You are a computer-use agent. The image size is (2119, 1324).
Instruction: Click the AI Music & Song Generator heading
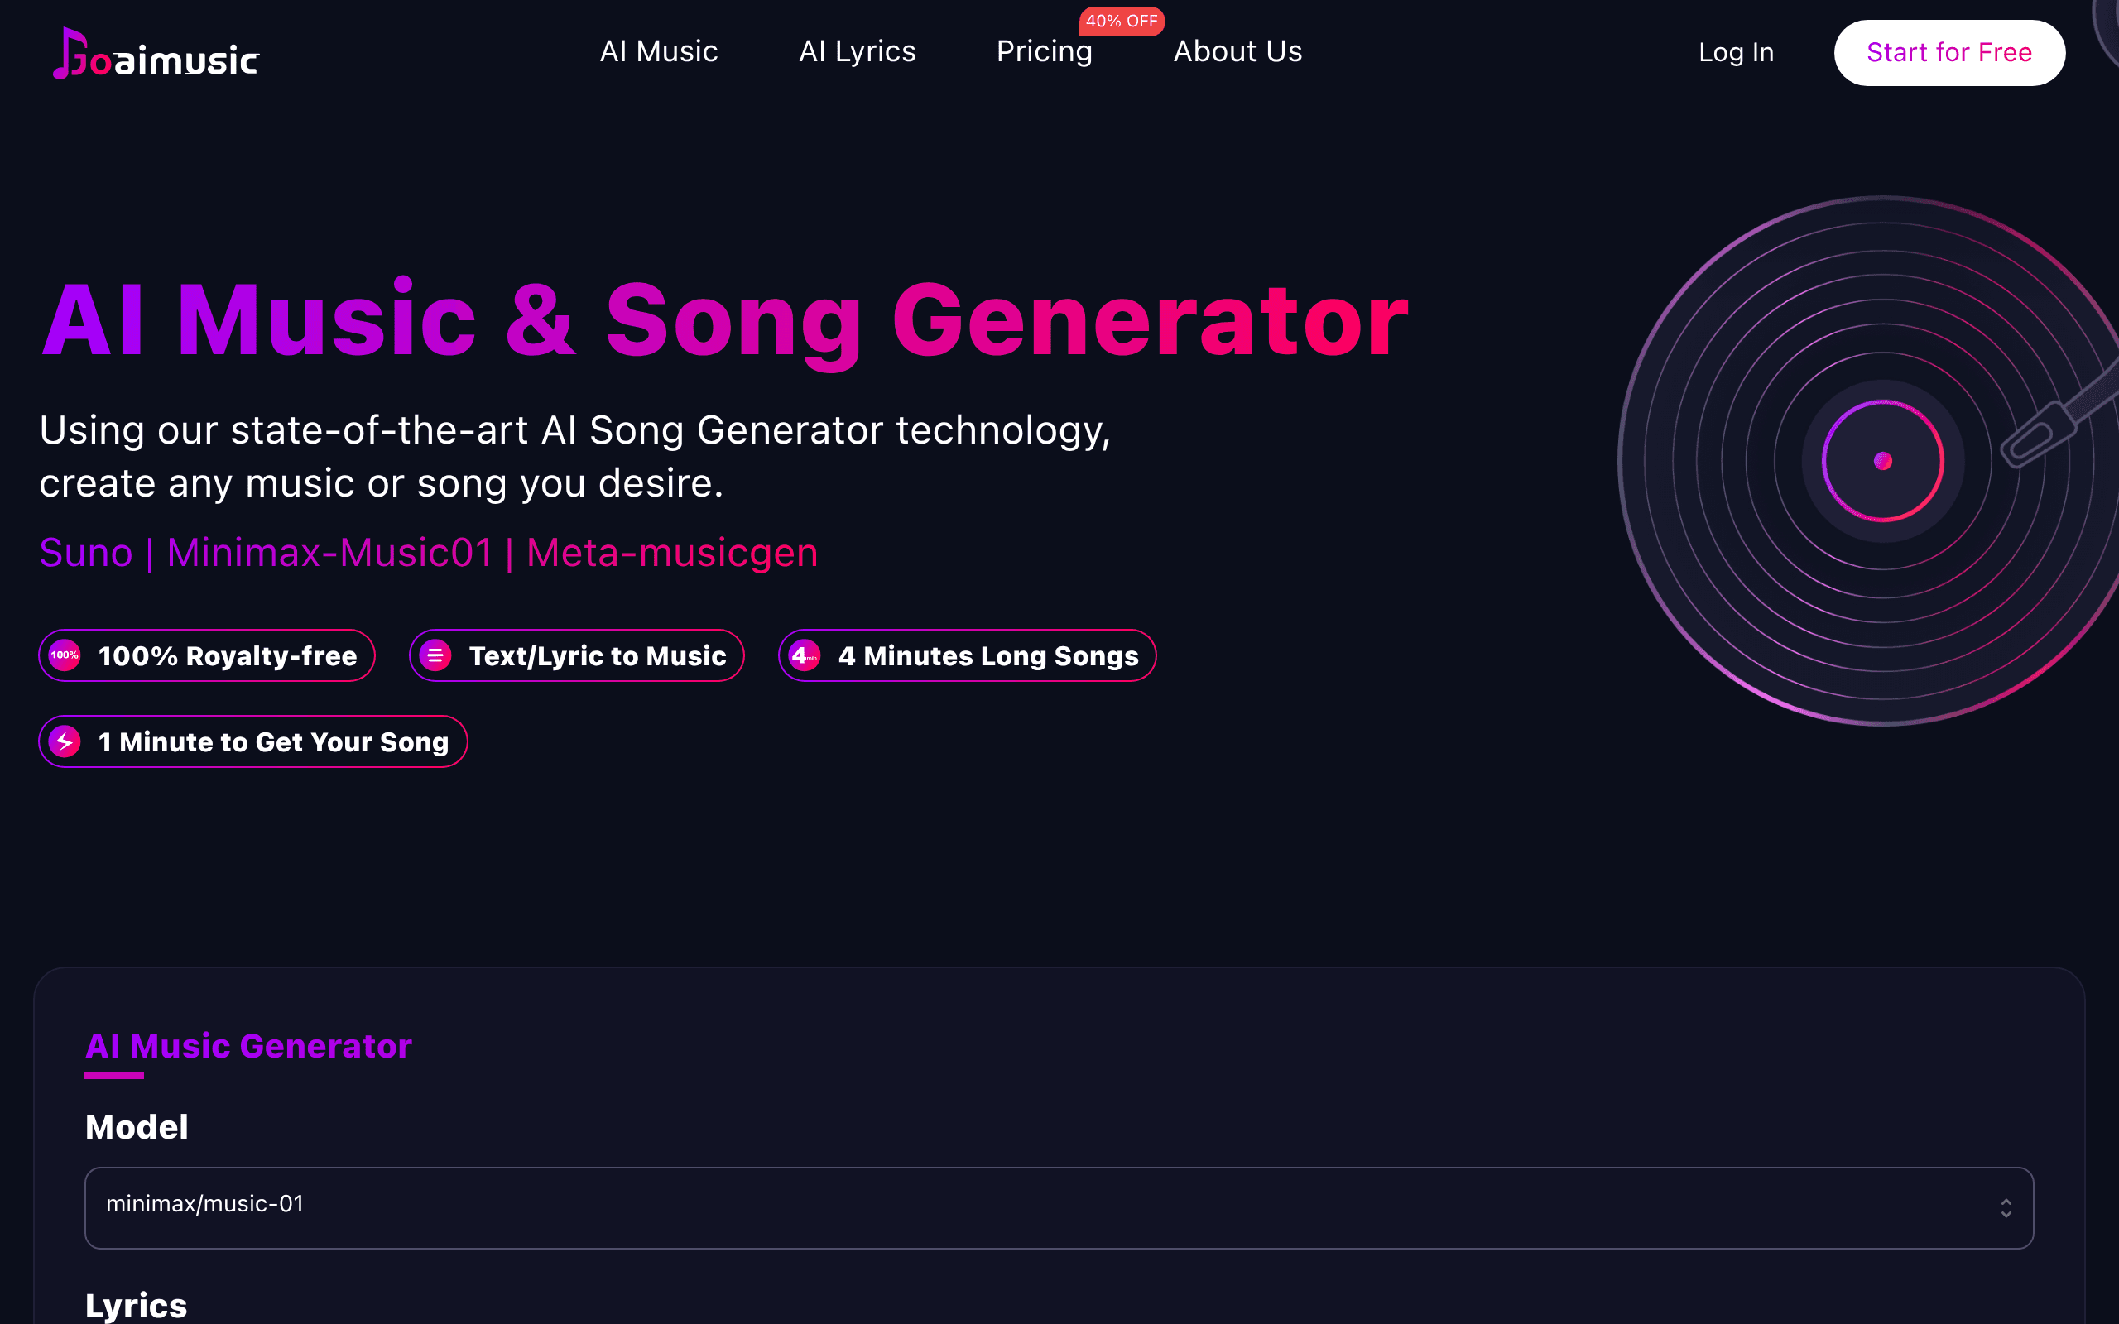tap(724, 319)
